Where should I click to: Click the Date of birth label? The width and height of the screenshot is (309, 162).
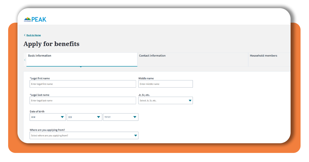coord(37,112)
